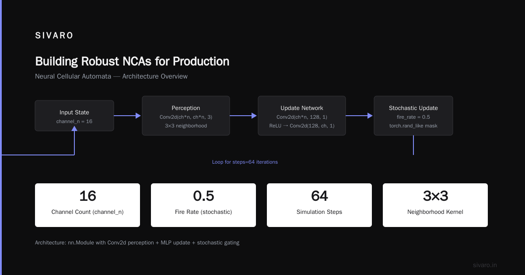Click arrowhead pointing into Update Network box

(x=255, y=116)
